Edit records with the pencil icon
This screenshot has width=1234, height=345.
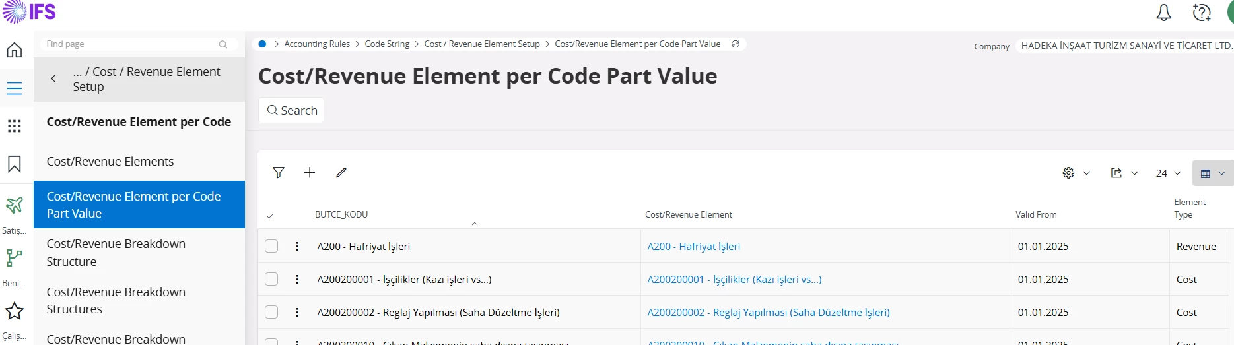coord(341,173)
